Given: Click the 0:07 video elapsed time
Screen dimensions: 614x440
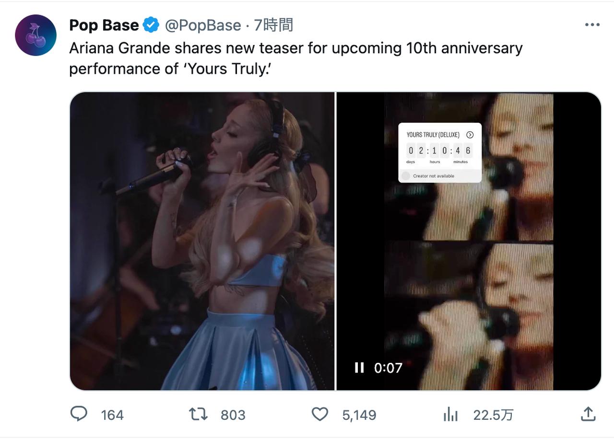Looking at the screenshot, I should click(x=388, y=368).
